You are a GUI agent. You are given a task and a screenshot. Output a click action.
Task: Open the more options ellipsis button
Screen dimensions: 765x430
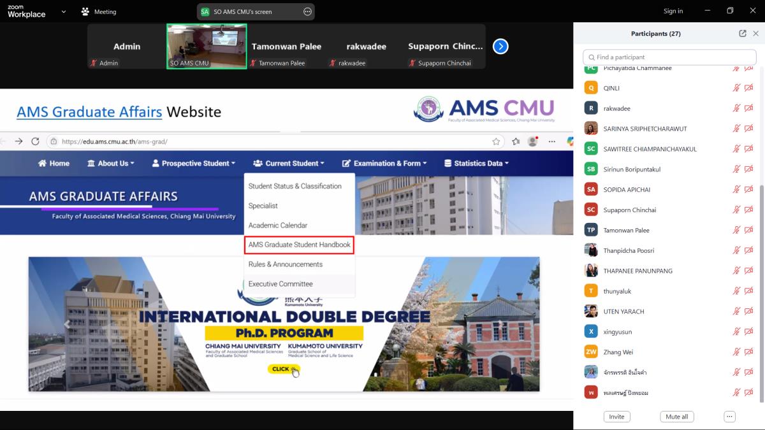[x=730, y=417]
